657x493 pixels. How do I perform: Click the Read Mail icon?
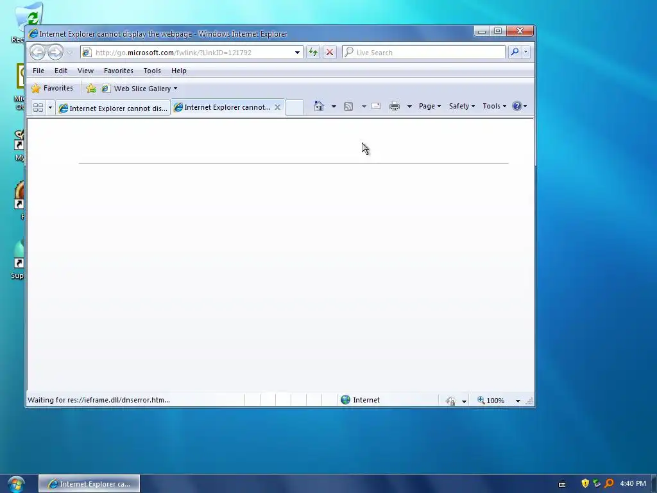[376, 106]
